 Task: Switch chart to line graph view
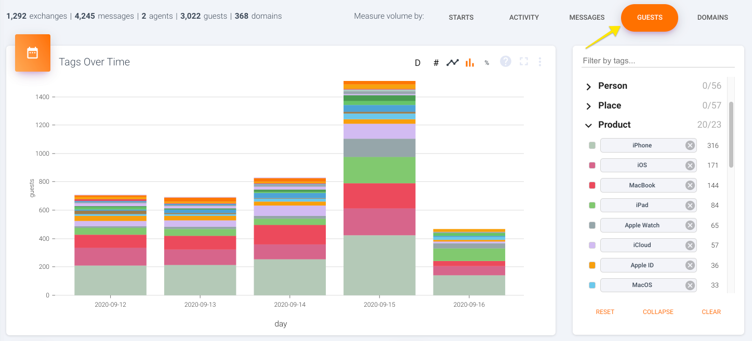click(x=453, y=62)
